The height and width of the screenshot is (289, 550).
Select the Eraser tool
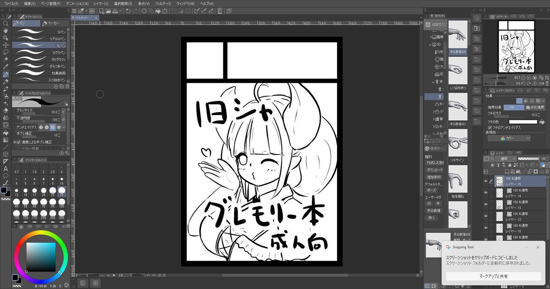pyautogui.click(x=6, y=111)
